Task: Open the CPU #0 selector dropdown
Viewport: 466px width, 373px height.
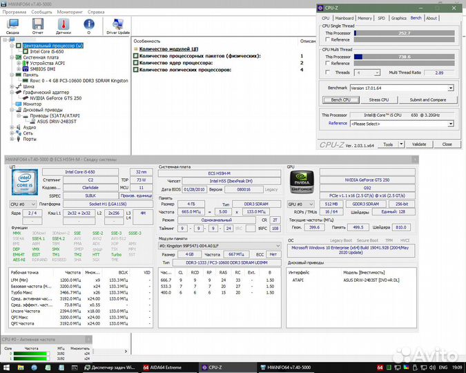Action: point(23,204)
